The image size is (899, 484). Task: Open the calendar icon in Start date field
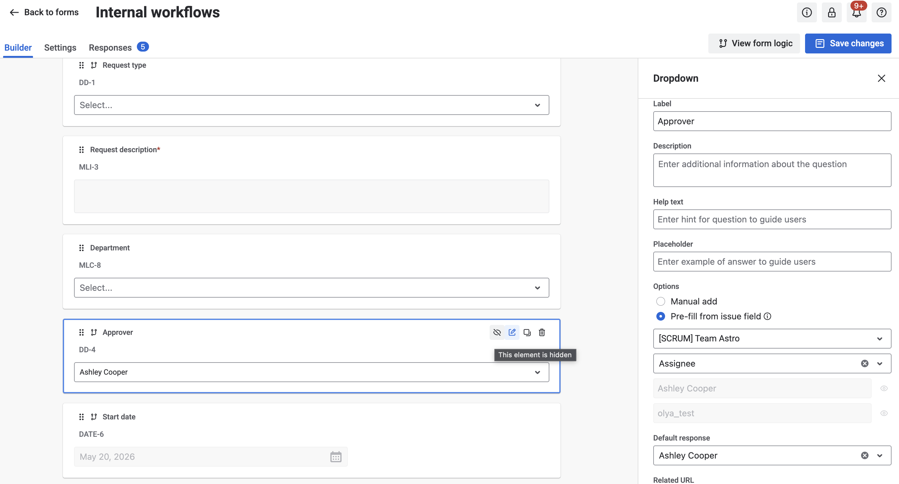(336, 457)
